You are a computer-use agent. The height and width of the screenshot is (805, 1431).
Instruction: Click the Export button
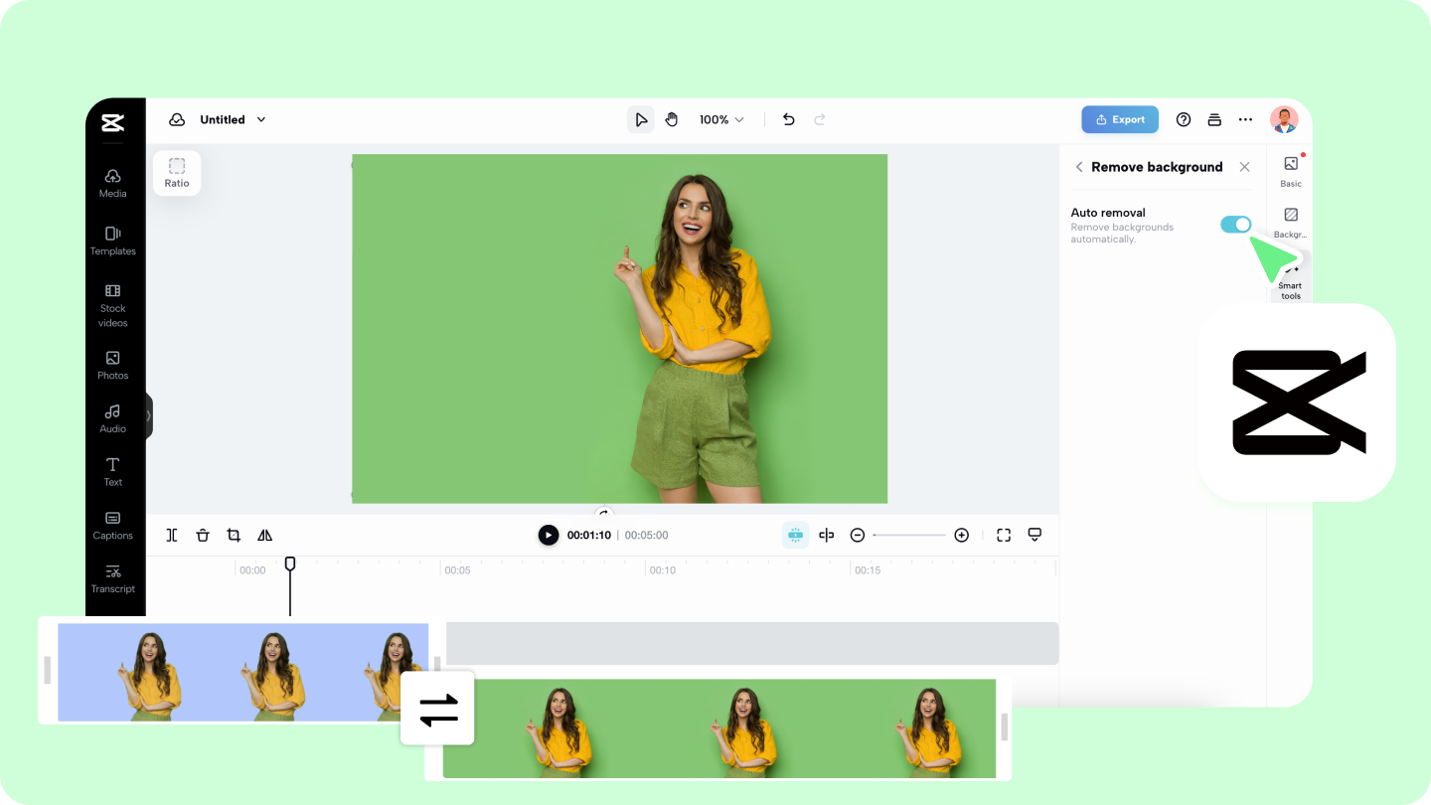pyautogui.click(x=1120, y=119)
